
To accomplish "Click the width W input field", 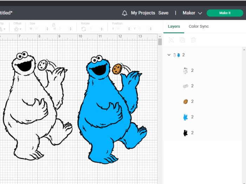I will 40,29.
